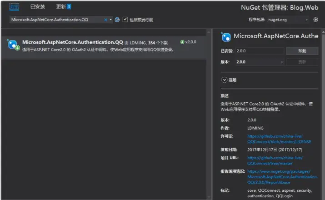Viewport: 325px width, 200px height.
Task: Open the 版本 2.0.0 version dropdown
Action: pos(260,62)
